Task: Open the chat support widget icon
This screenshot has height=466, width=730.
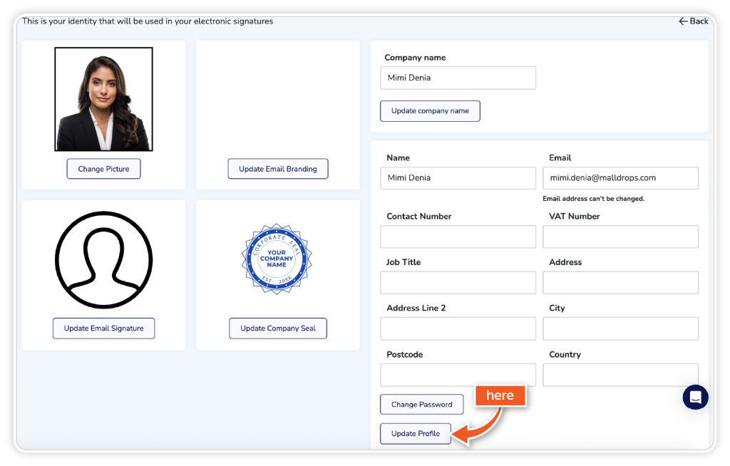Action: (695, 397)
